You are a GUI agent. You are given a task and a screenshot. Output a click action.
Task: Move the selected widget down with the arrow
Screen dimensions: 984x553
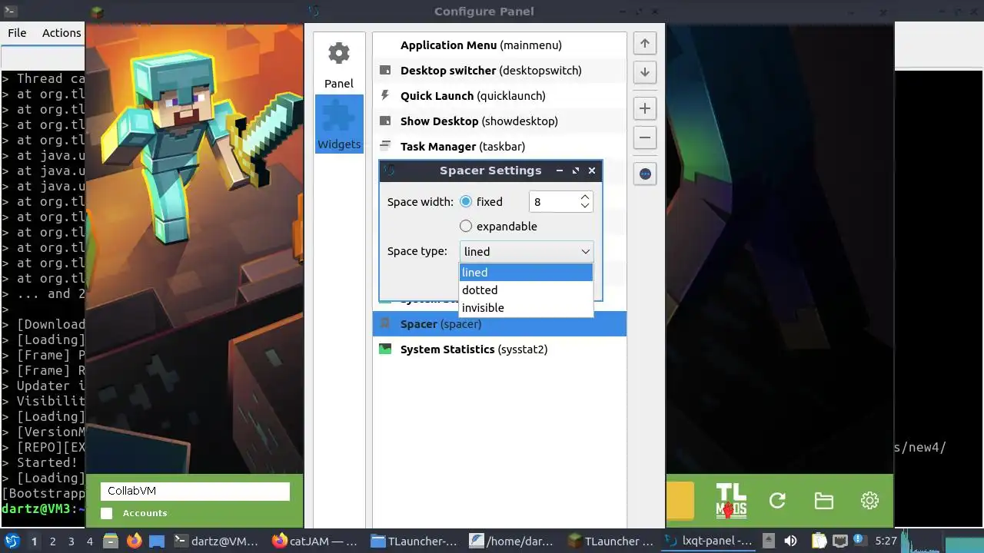(645, 72)
